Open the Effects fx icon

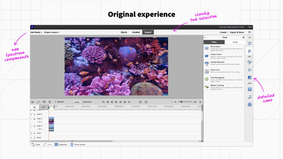pos(250,70)
